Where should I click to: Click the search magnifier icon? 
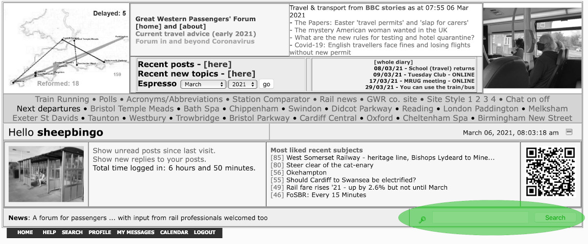point(421,220)
